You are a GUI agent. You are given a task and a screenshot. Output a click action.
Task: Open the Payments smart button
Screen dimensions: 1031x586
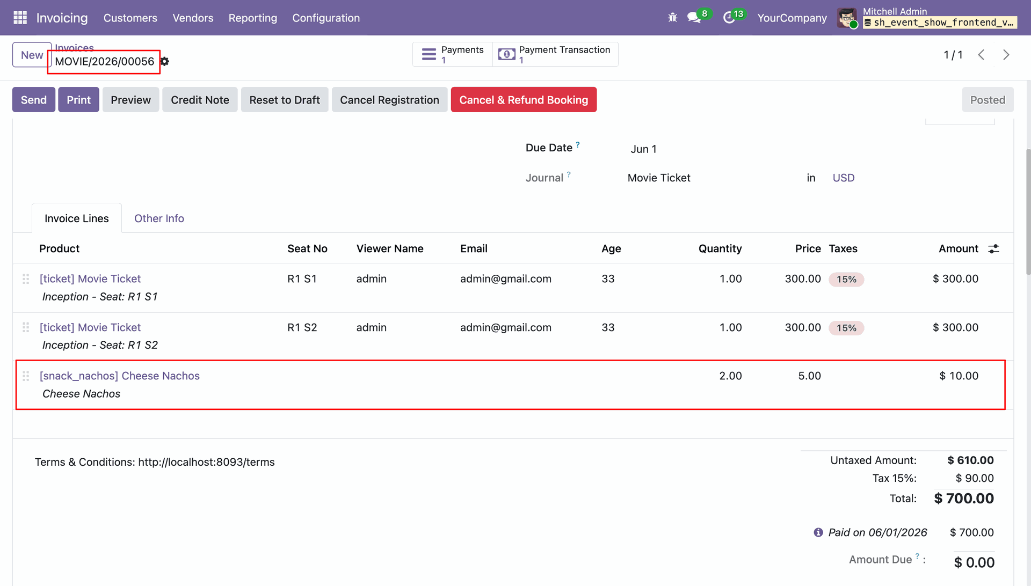pyautogui.click(x=452, y=54)
